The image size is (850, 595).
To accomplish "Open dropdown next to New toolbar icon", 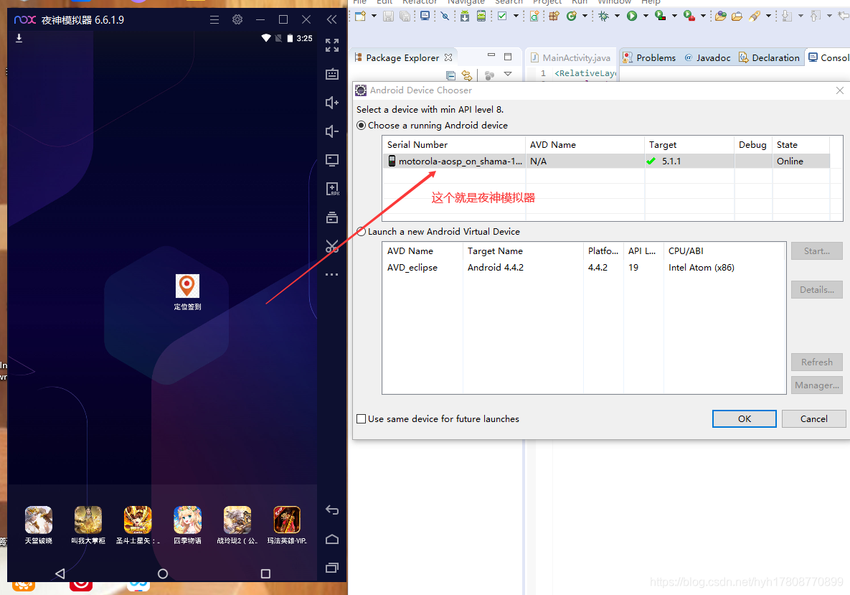I will pos(374,16).
